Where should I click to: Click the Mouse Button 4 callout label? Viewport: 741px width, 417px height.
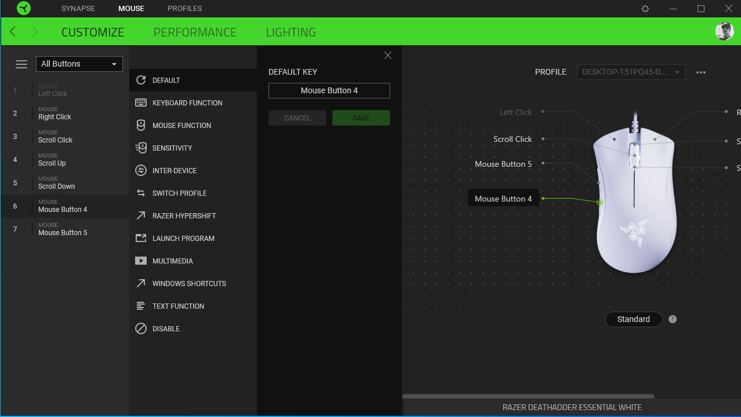click(x=503, y=199)
